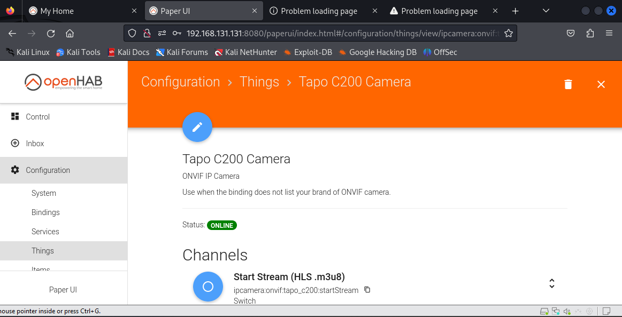
Task: Open the Firefox application menu
Action: 609,33
